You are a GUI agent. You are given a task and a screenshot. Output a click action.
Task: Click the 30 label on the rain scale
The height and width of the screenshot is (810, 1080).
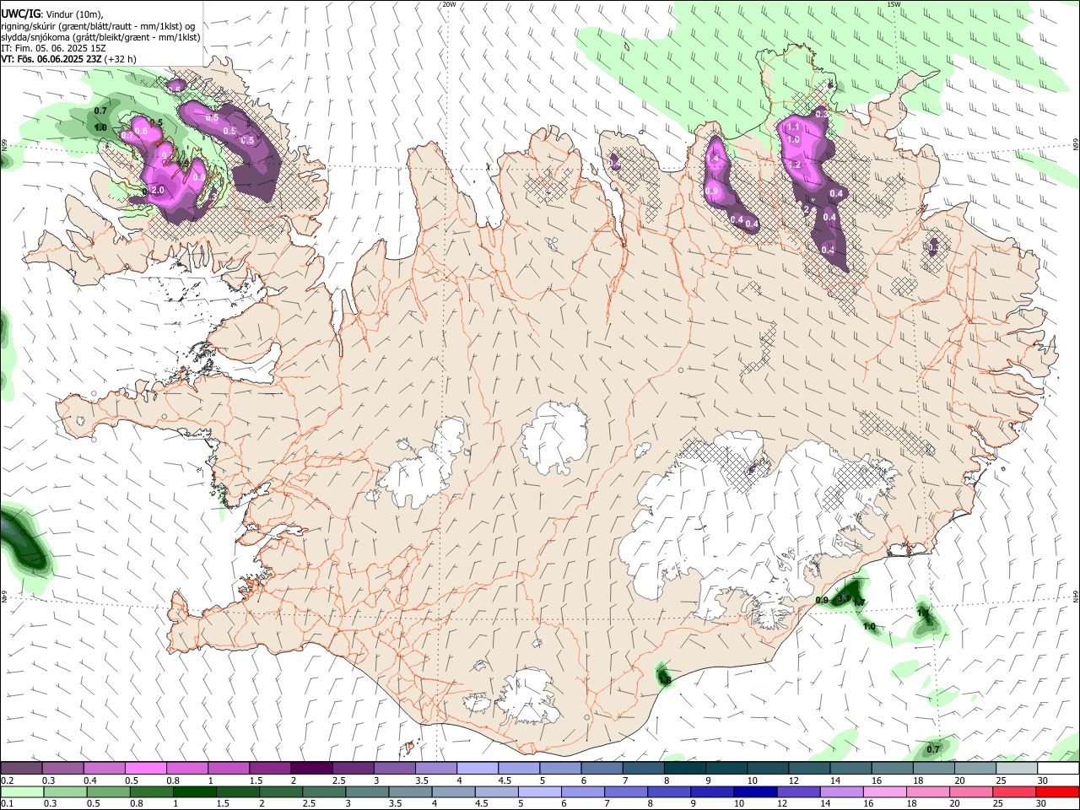pyautogui.click(x=1042, y=804)
